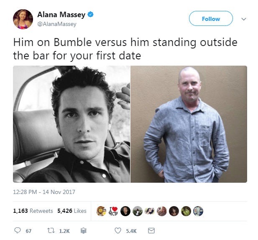
Task: View the 5,426 Likes list
Action: (x=72, y=211)
